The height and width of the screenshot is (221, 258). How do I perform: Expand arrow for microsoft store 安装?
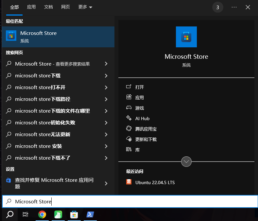[106, 146]
